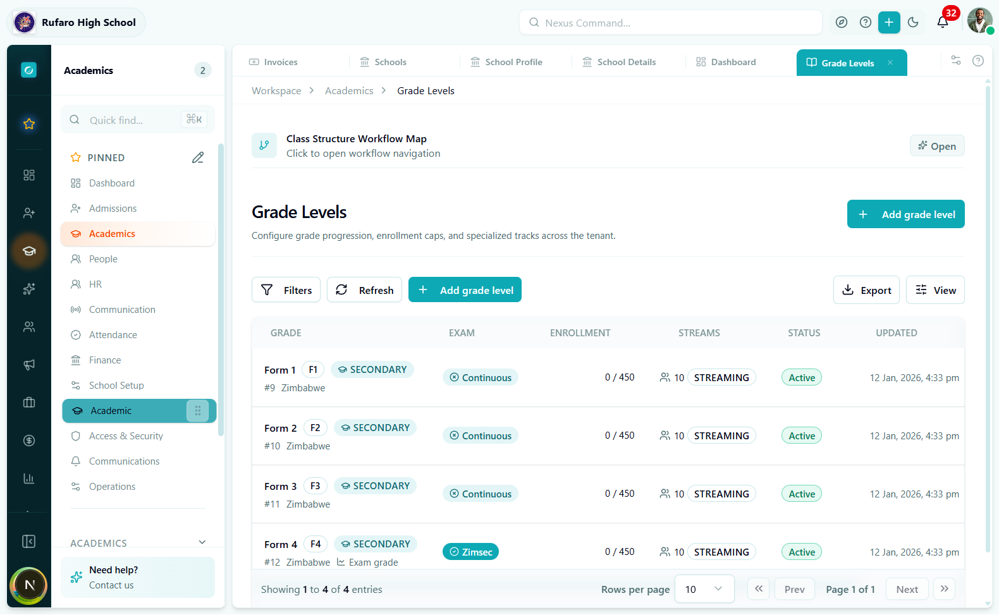The width and height of the screenshot is (999, 615).
Task: Switch to the School Profile tab
Action: pos(506,62)
